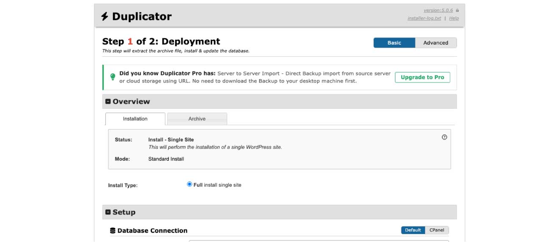Select the Full install single site radio
Screen dimensions: 549x242
[190, 184]
